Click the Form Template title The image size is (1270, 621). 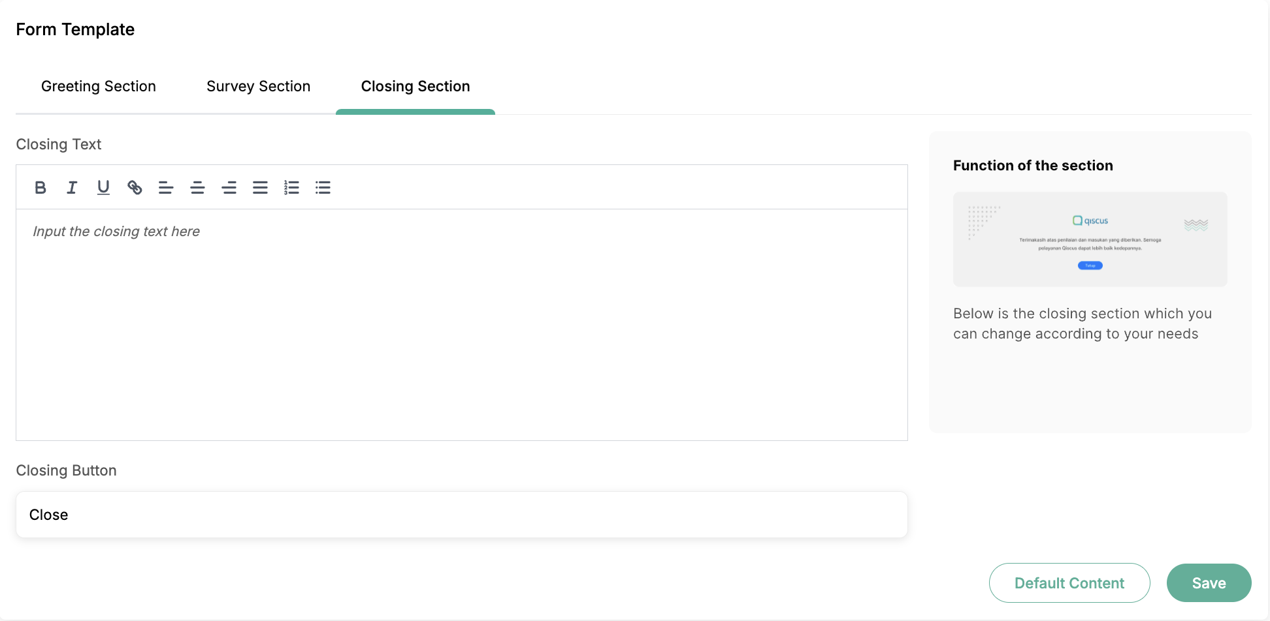click(x=75, y=29)
